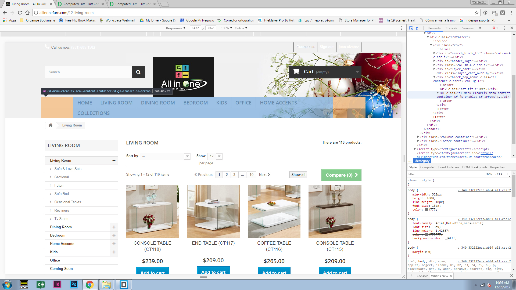Click the inspect element picker icon
The width and height of the screenshot is (516, 290).
411,28
